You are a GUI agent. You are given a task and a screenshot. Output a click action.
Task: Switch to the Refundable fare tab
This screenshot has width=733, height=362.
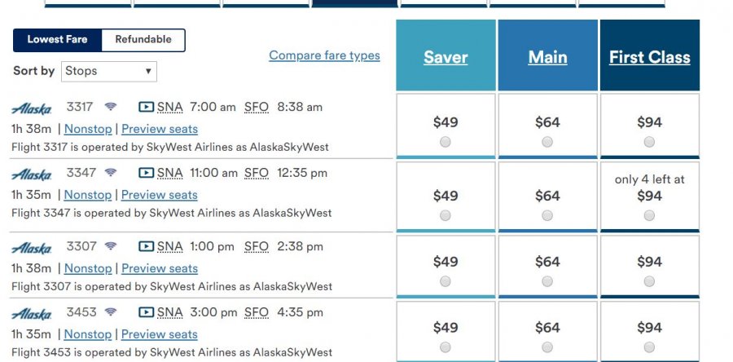(143, 39)
